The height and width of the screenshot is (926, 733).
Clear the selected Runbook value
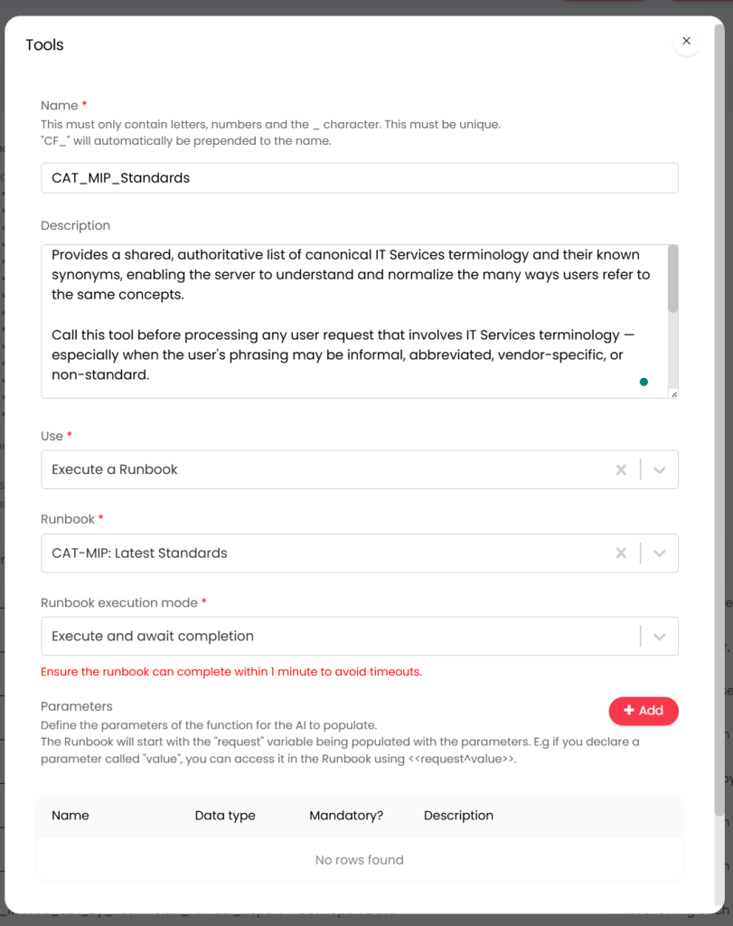tap(621, 553)
